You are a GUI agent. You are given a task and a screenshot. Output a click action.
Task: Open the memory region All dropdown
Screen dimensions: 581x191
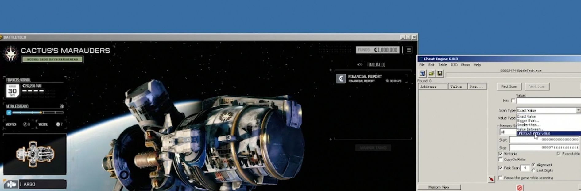pos(508,132)
